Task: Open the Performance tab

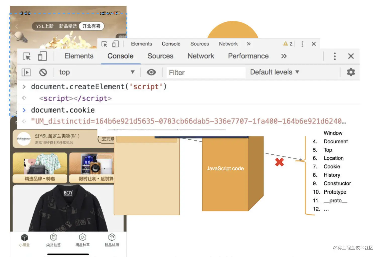Action: click(x=248, y=56)
